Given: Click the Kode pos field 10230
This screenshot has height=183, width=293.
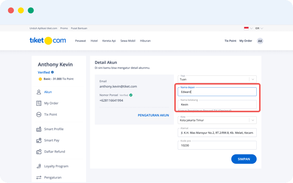Looking at the screenshot, I should pyautogui.click(x=217, y=145).
